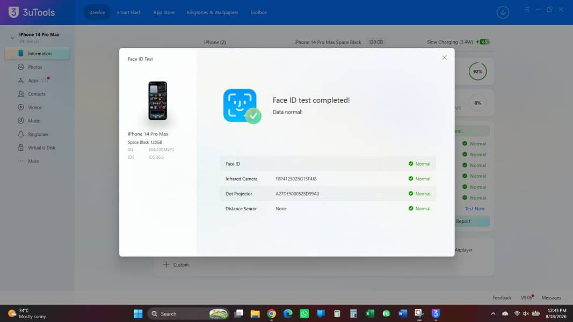Open Wi-Fi network settings in tray
Screen dimensions: 573x322
click(x=517, y=313)
